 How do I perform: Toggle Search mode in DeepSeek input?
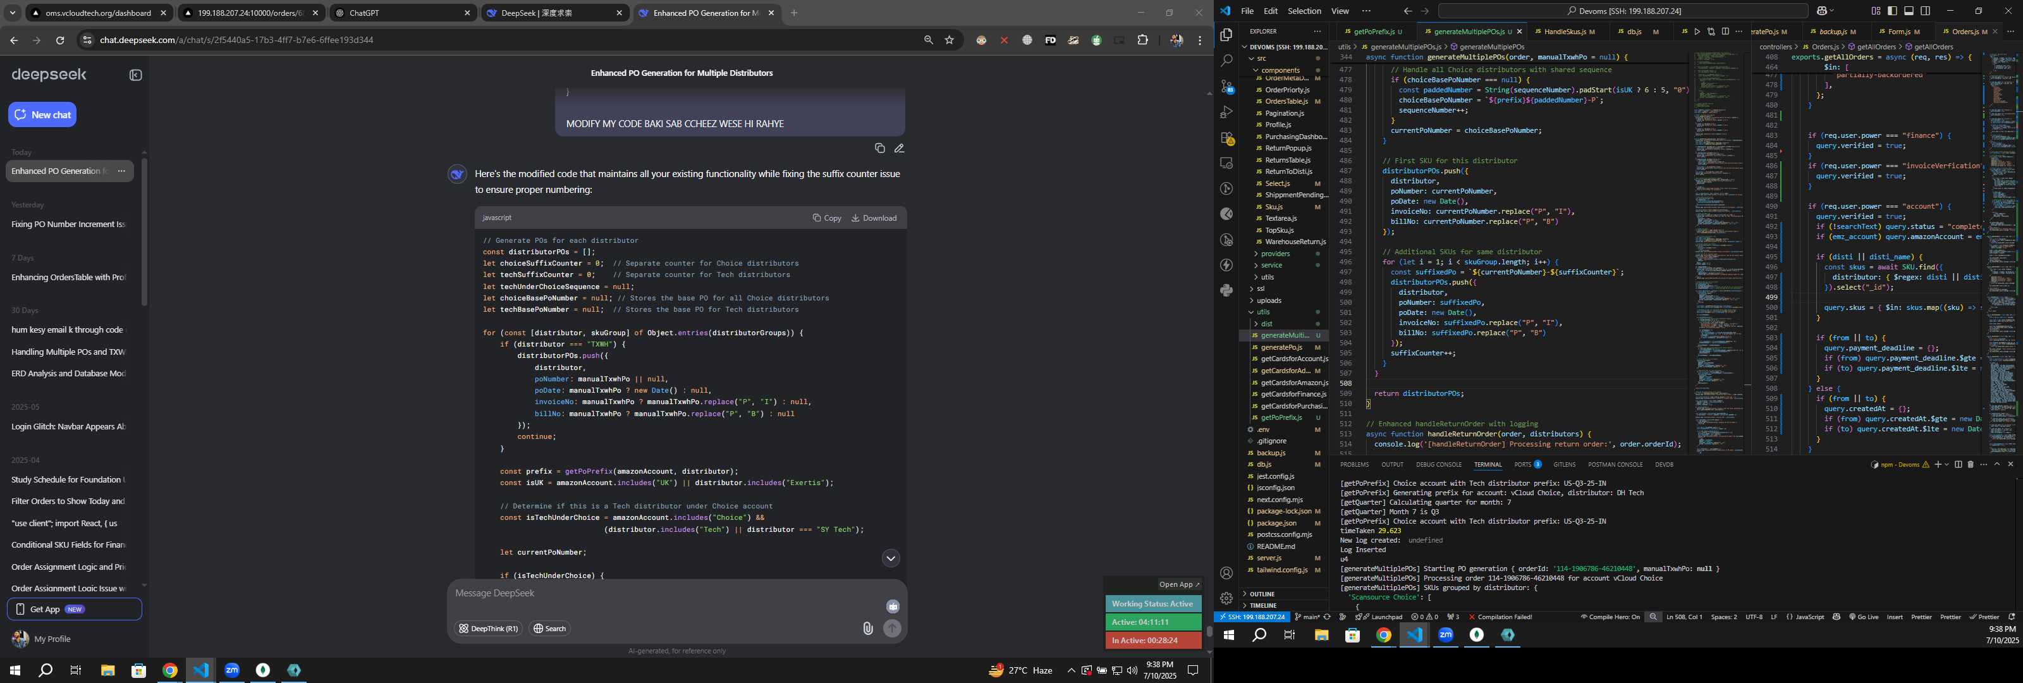click(x=550, y=629)
